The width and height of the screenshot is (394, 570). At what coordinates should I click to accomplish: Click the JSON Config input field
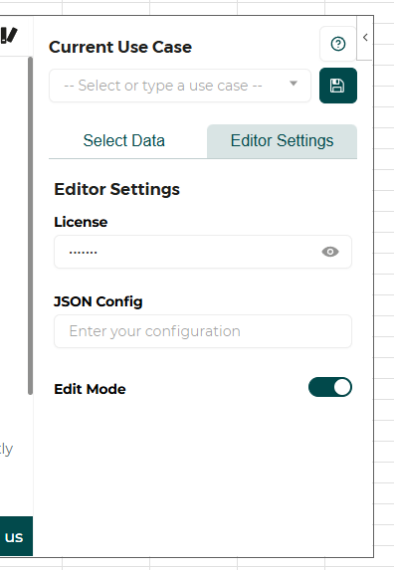pyautogui.click(x=203, y=331)
